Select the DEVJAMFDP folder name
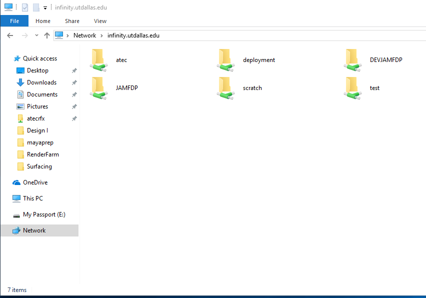Screen dimensions: 426x298 [x=386, y=60]
